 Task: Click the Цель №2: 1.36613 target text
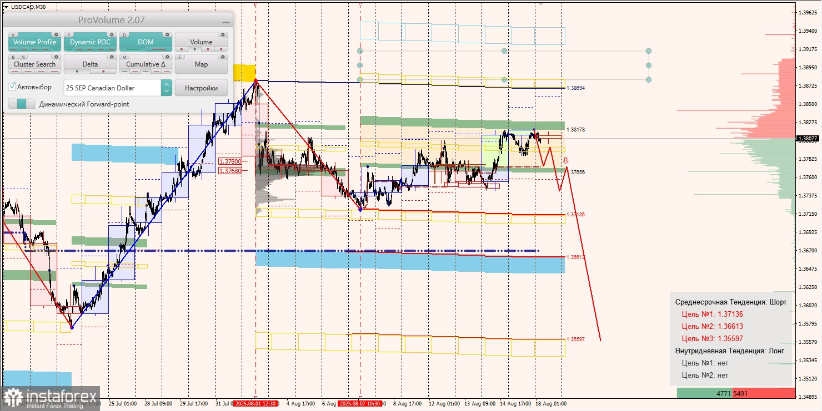(712, 326)
